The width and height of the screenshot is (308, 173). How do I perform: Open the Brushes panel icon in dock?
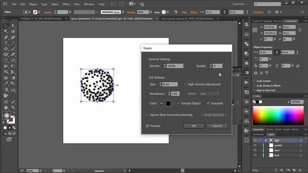point(246,130)
